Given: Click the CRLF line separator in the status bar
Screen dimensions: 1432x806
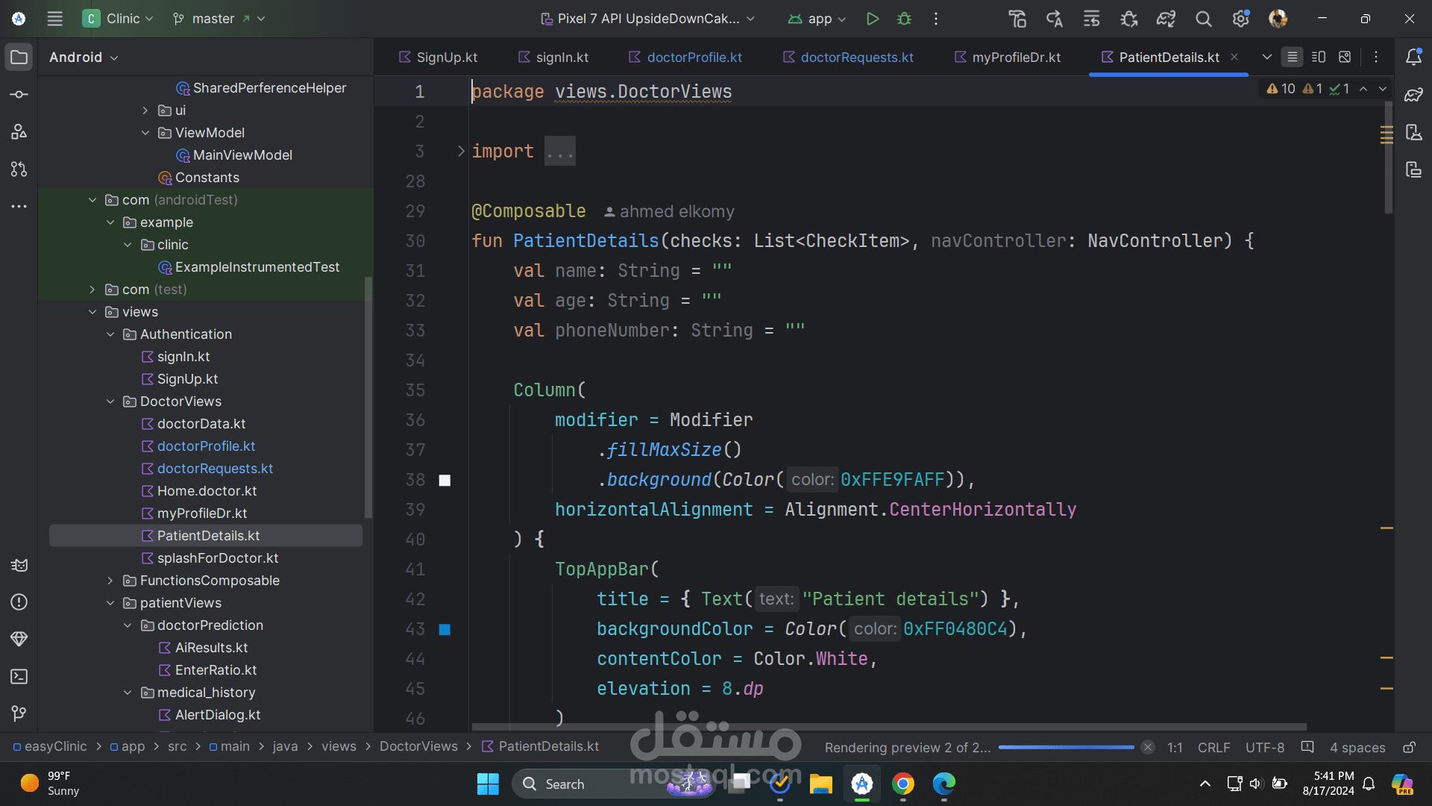Looking at the screenshot, I should click(1213, 747).
